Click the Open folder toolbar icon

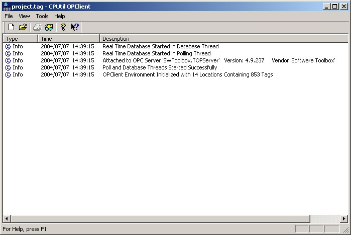point(23,27)
